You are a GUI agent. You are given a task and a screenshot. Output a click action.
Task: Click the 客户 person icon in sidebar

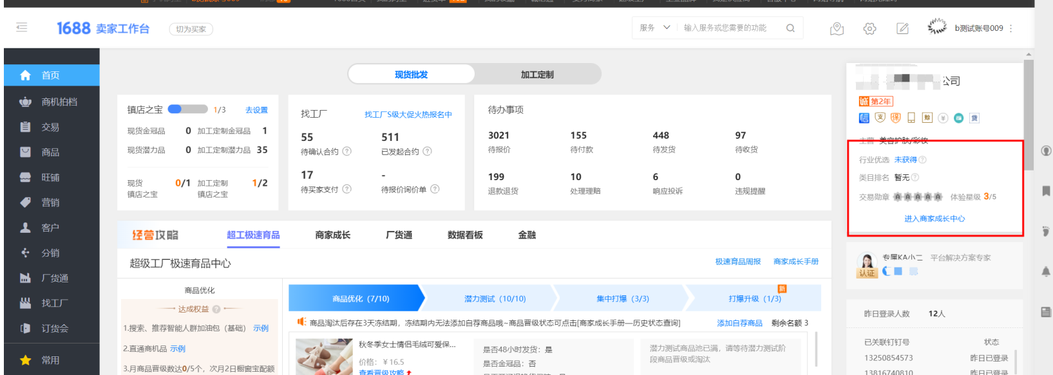25,227
